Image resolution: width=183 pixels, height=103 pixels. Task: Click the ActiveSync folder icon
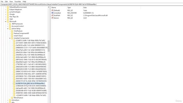(x=10, y=100)
